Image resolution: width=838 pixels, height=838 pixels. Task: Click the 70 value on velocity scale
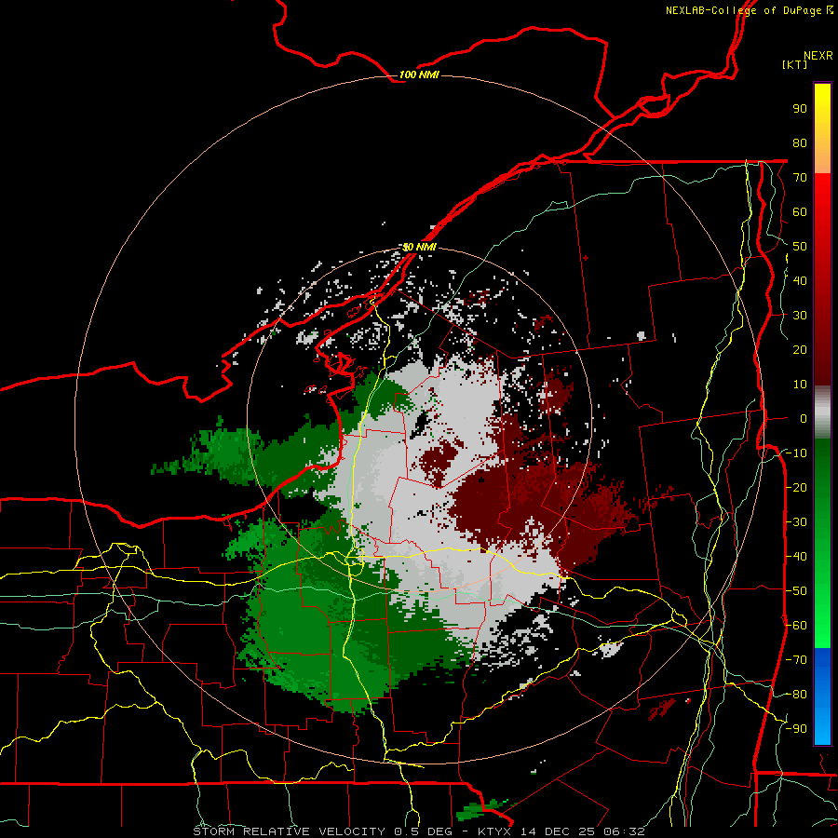click(x=800, y=178)
